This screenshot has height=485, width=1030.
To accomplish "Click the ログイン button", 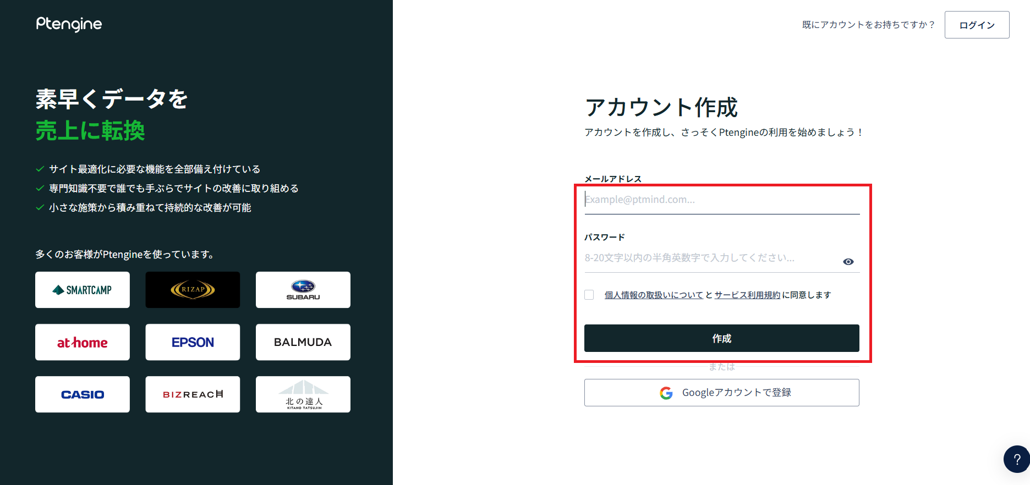I will click(977, 25).
